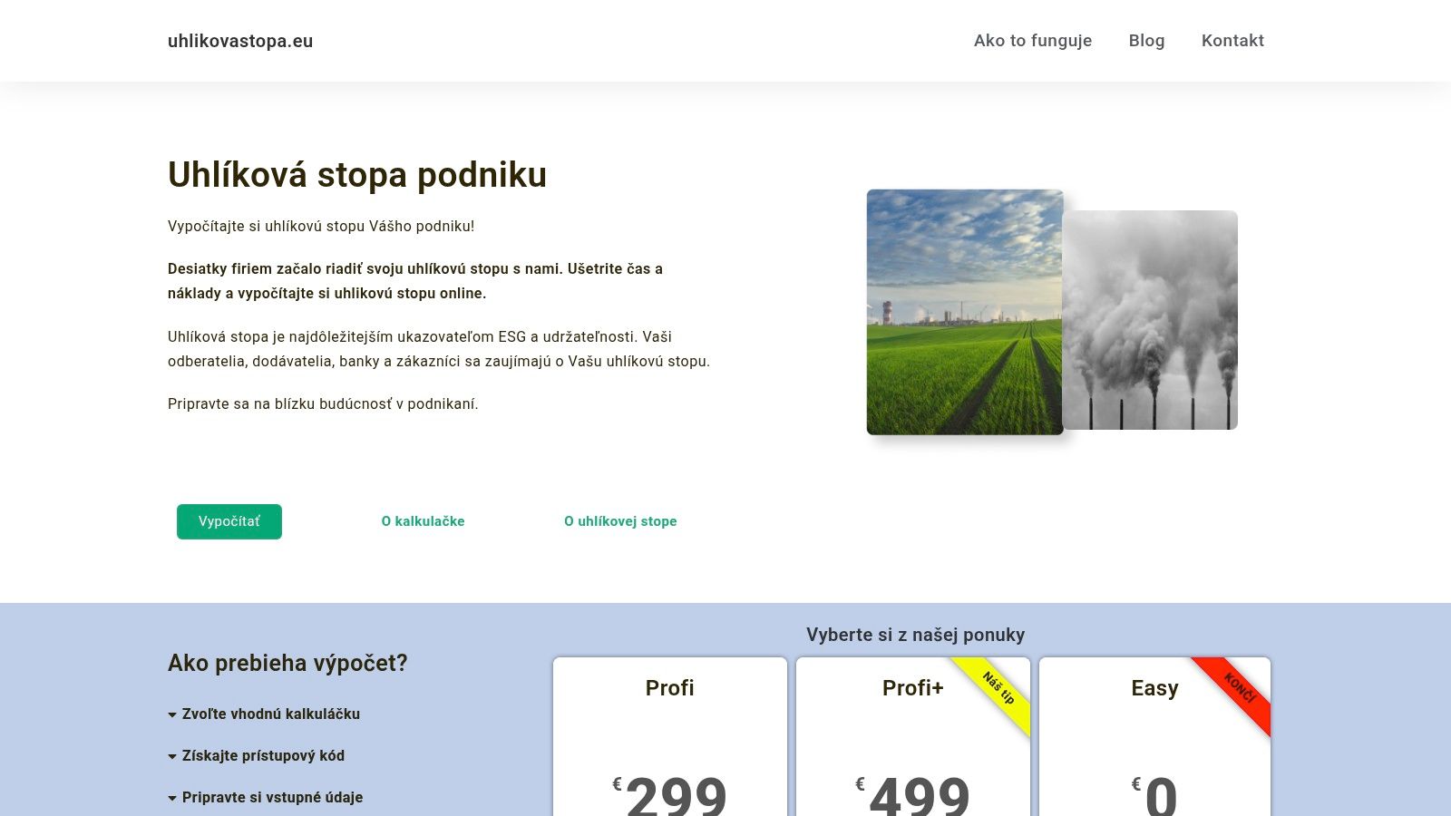Image resolution: width=1451 pixels, height=816 pixels.
Task: Open the O uhlíkovej stope link
Action: tap(620, 521)
